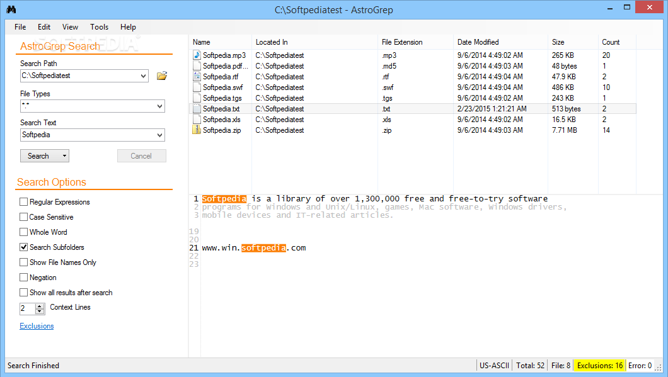This screenshot has height=377, width=668.
Task: Expand the Search Text dropdown arrow
Action: 160,135
